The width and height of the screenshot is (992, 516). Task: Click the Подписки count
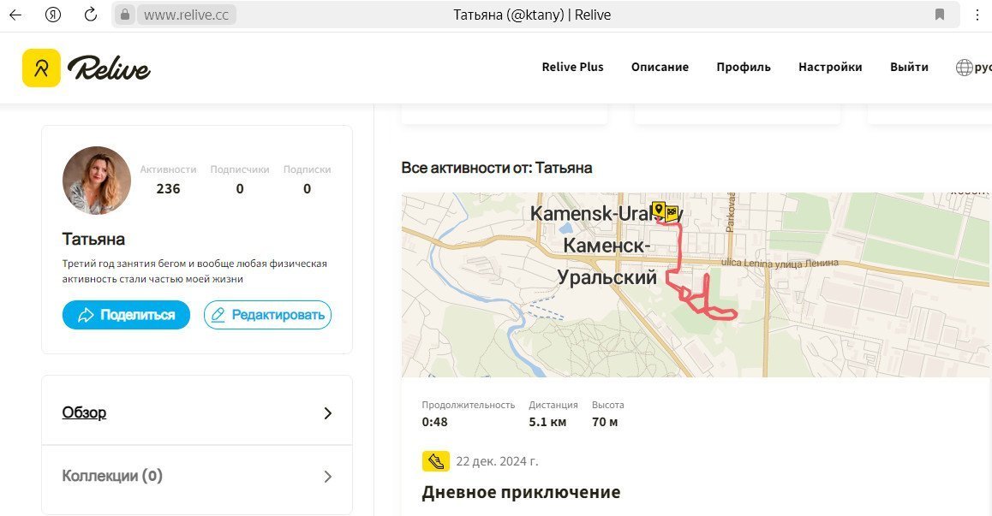(307, 188)
